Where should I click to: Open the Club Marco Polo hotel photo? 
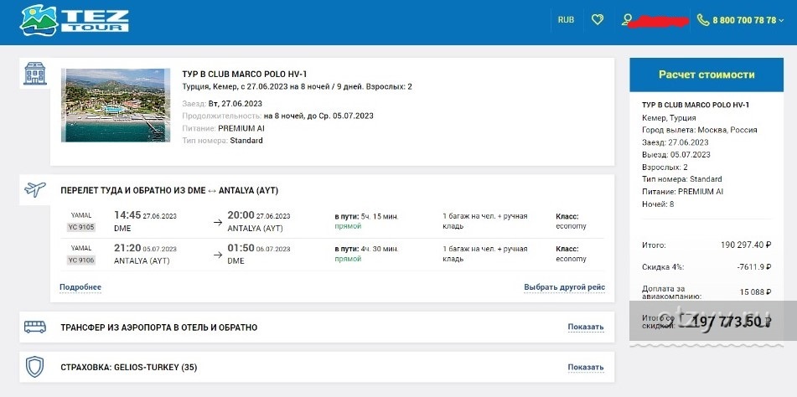(x=116, y=106)
